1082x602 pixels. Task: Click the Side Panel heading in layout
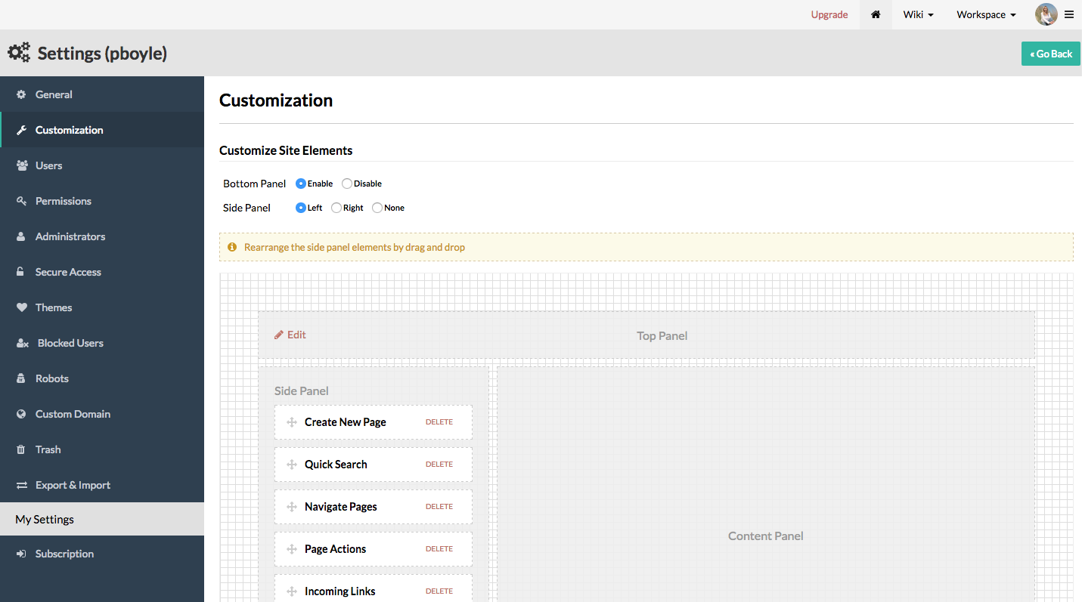pyautogui.click(x=301, y=391)
